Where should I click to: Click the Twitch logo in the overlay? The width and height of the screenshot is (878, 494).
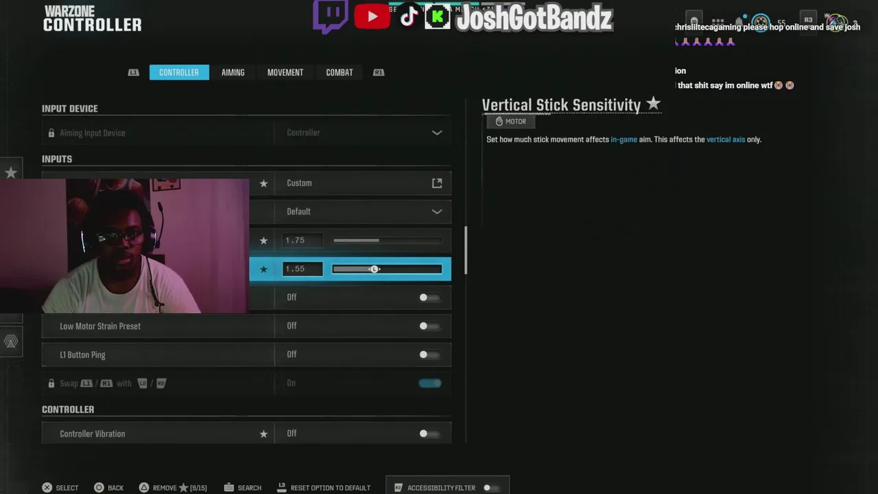click(330, 16)
